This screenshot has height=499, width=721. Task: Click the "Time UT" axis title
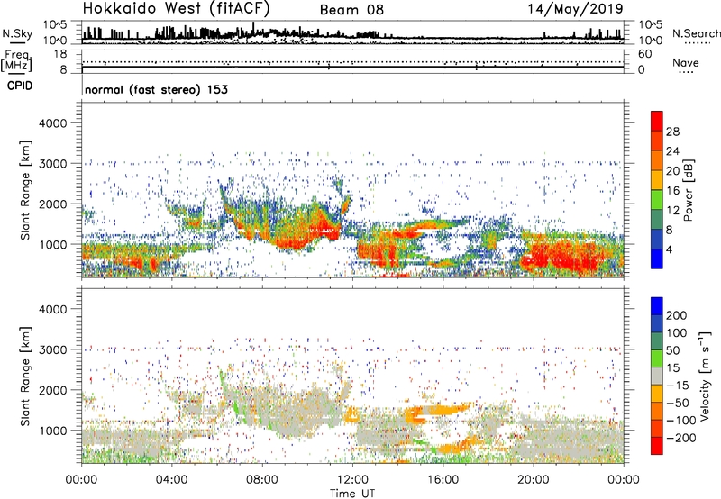click(x=352, y=494)
